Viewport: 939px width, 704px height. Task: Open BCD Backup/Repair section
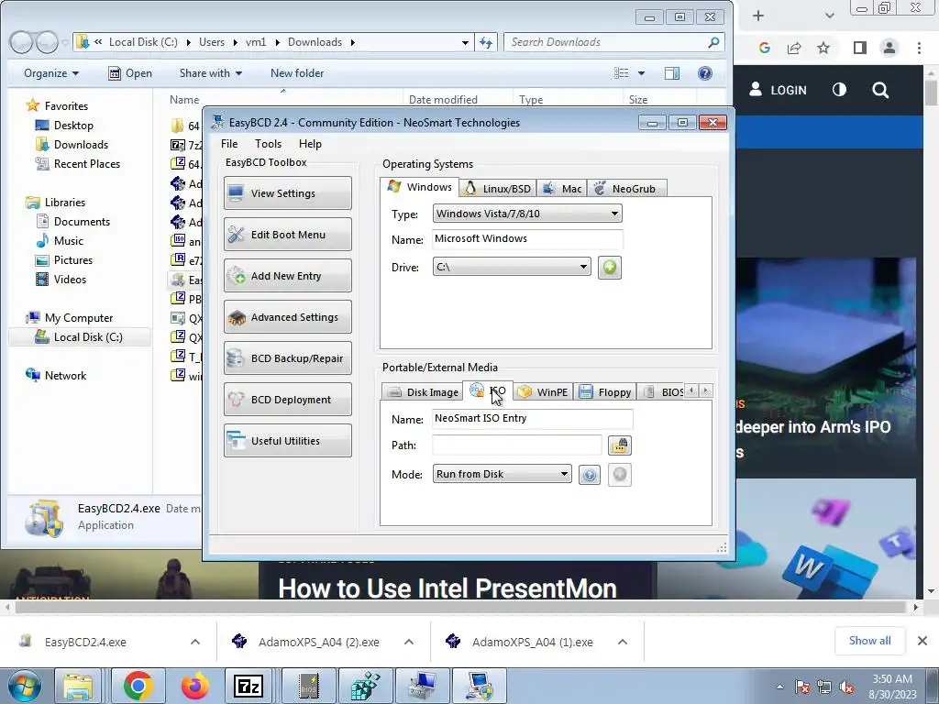287,358
